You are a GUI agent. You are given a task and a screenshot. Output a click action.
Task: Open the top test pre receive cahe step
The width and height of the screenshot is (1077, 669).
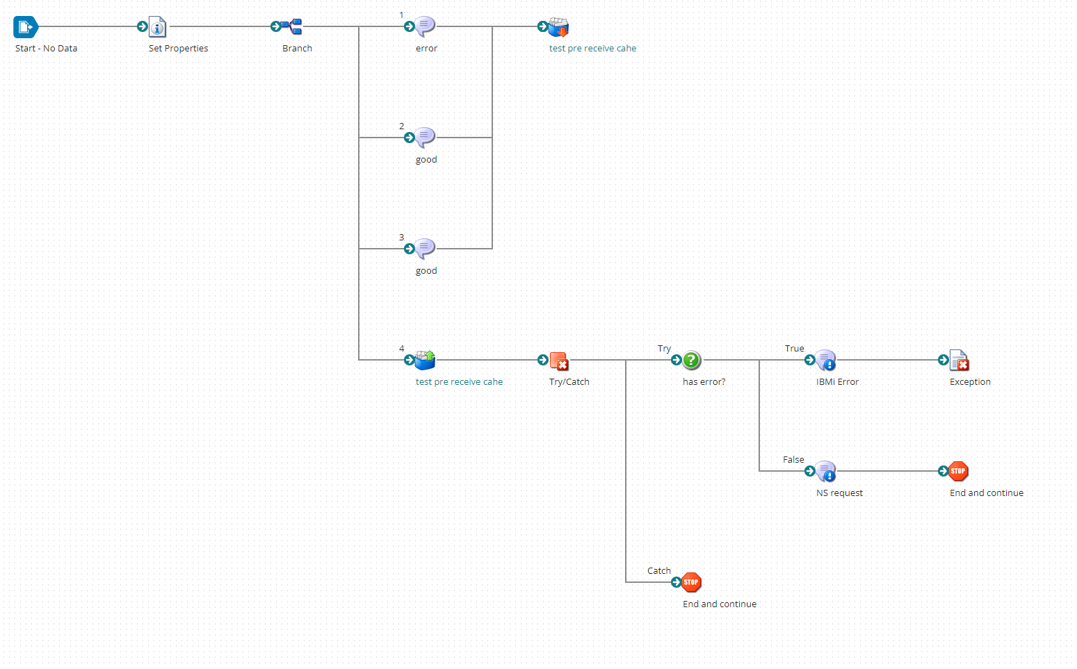(558, 26)
